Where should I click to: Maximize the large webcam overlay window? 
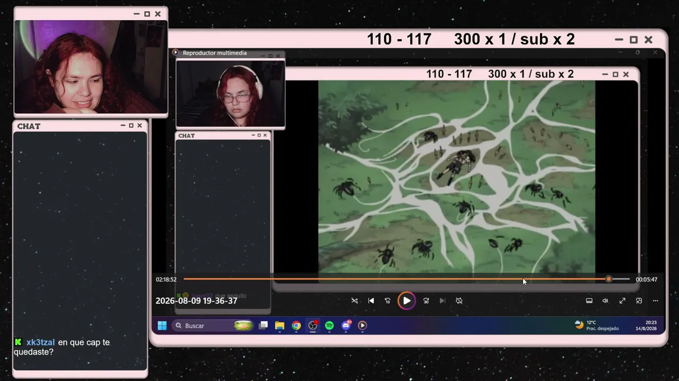pos(147,14)
